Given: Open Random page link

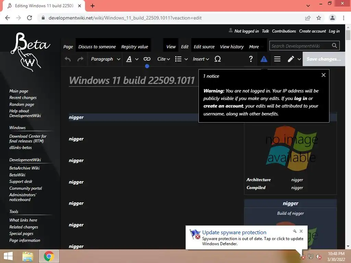Looking at the screenshot, I should click(22, 104).
